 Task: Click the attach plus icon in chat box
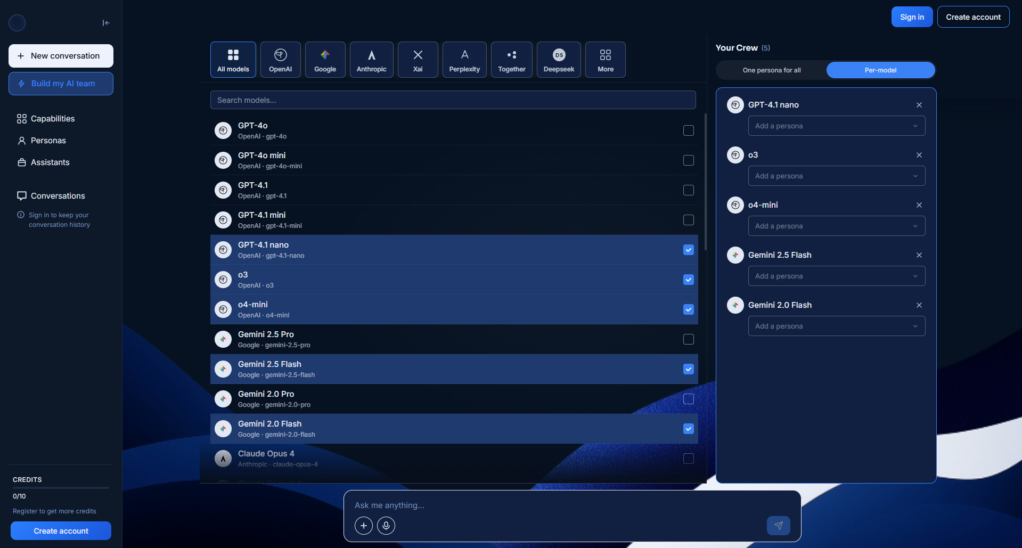(x=364, y=526)
